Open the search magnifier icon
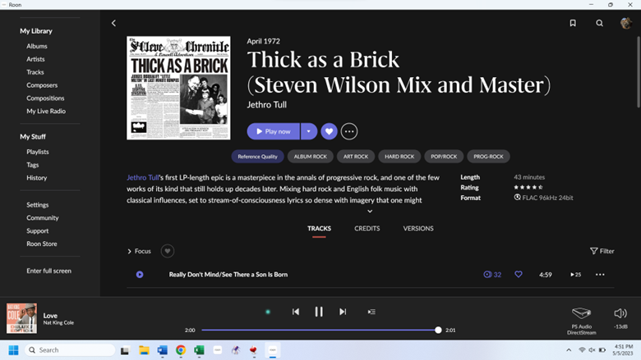Viewport: 641px width, 360px height. (599, 23)
